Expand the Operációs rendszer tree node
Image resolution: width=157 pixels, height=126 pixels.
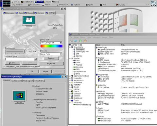[70, 76]
